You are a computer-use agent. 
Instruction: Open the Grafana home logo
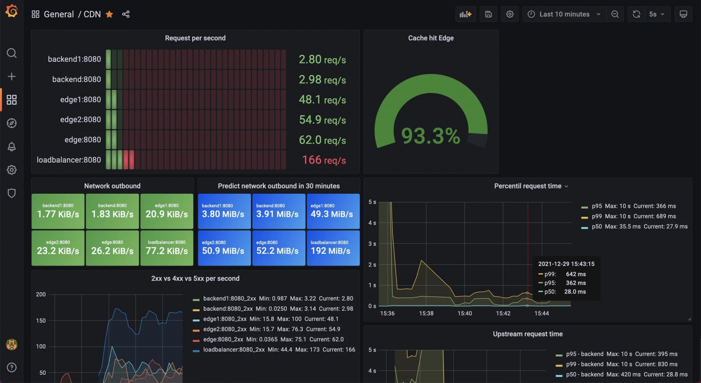pyautogui.click(x=12, y=11)
